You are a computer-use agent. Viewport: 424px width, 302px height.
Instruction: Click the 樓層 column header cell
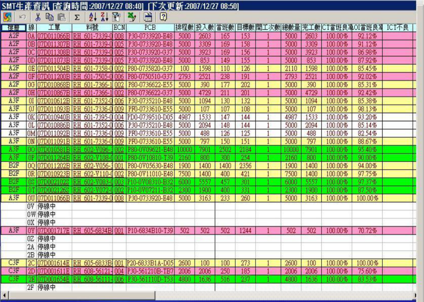coord(14,28)
